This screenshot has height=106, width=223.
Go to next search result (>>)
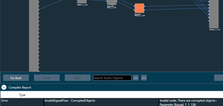click(x=144, y=78)
